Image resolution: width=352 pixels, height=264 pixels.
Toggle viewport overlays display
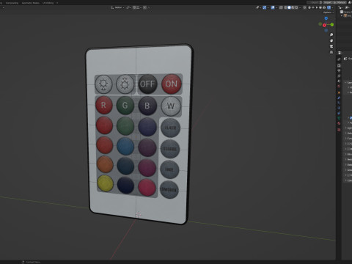273,7
